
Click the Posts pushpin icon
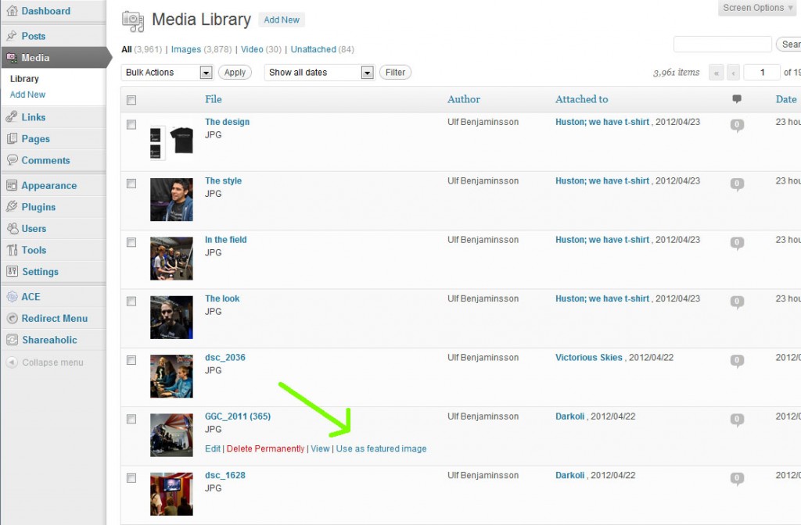(12, 36)
